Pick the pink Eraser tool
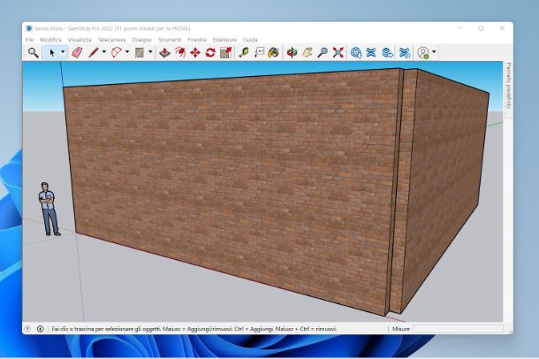 click(77, 53)
